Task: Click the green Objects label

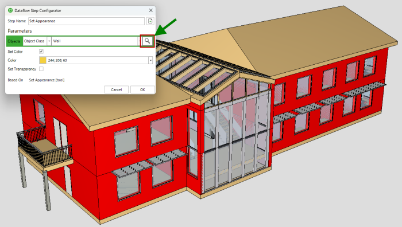Action: tap(14, 41)
